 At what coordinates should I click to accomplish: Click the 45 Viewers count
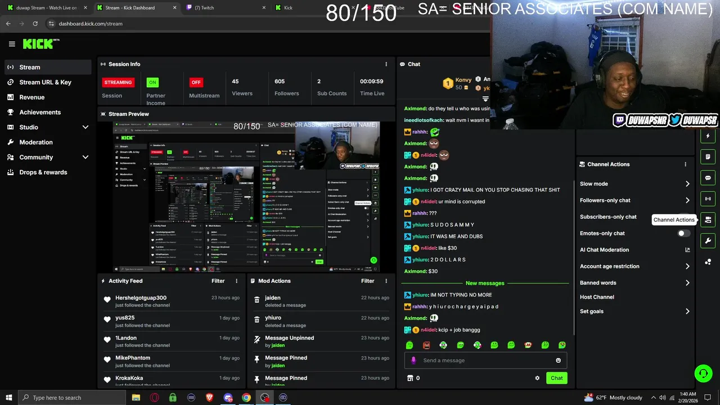235,81
